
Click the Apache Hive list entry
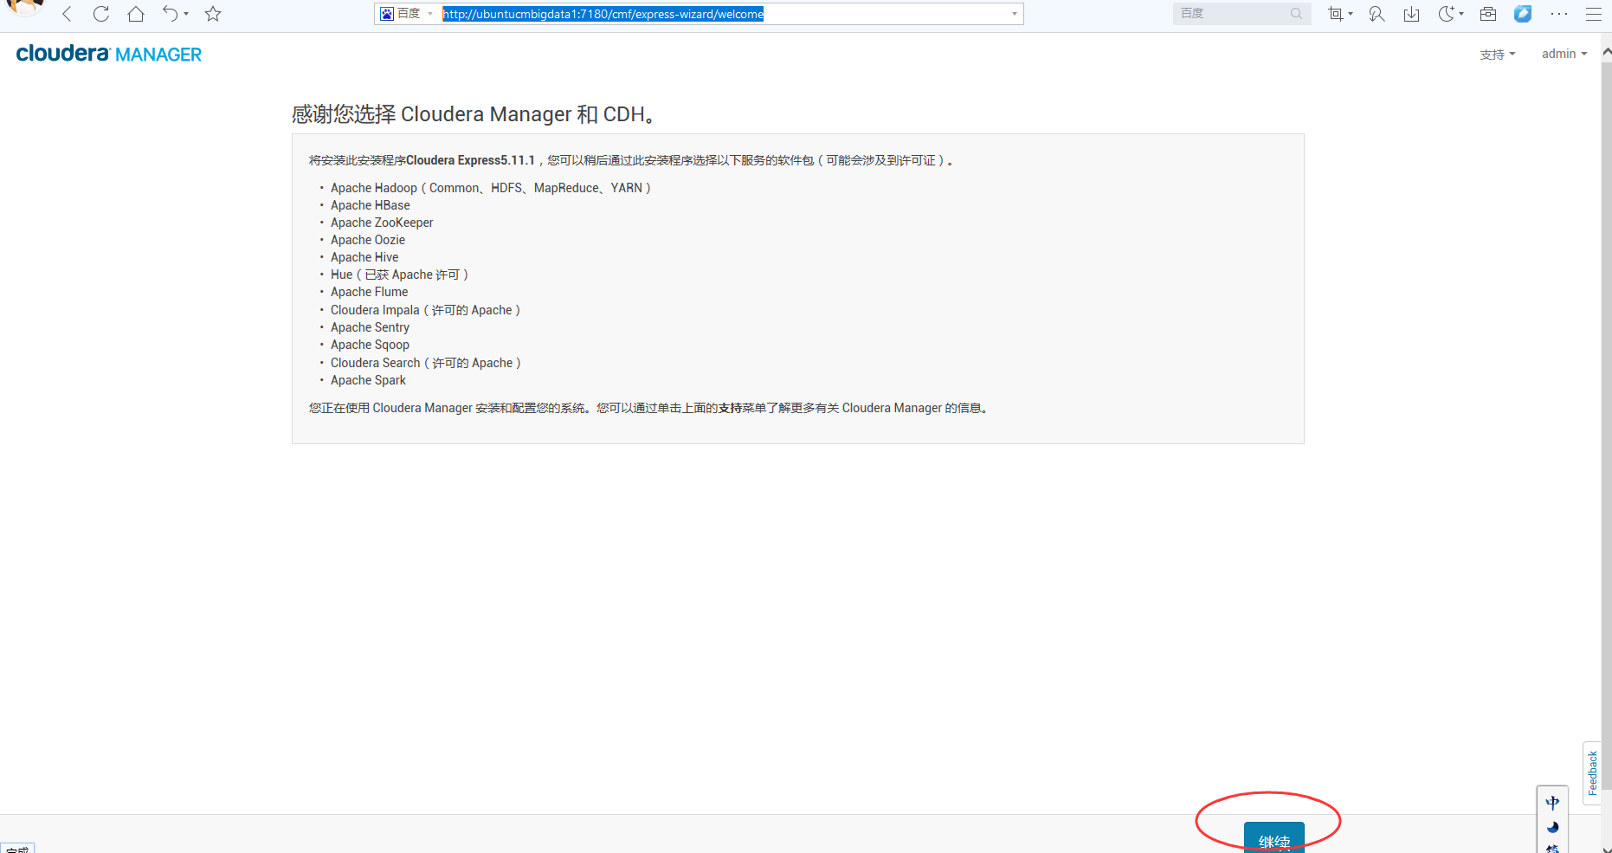tap(364, 257)
